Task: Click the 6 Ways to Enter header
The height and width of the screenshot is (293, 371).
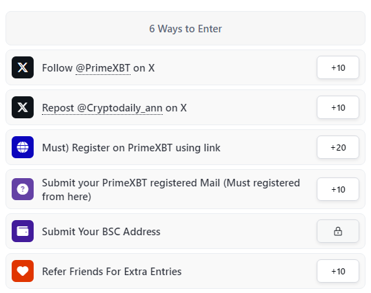Action: (x=185, y=28)
